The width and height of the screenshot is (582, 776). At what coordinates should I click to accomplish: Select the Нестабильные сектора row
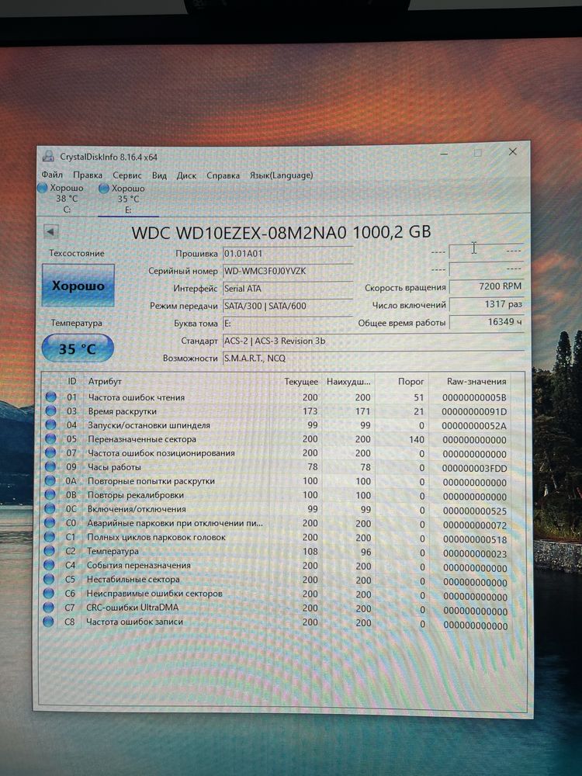[x=277, y=580]
